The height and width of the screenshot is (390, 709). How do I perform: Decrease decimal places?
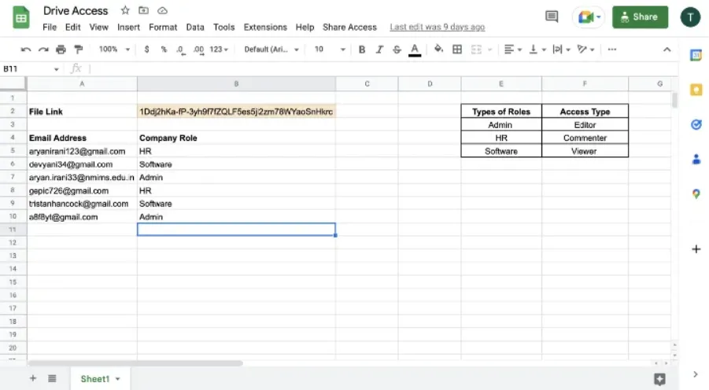tap(181, 50)
